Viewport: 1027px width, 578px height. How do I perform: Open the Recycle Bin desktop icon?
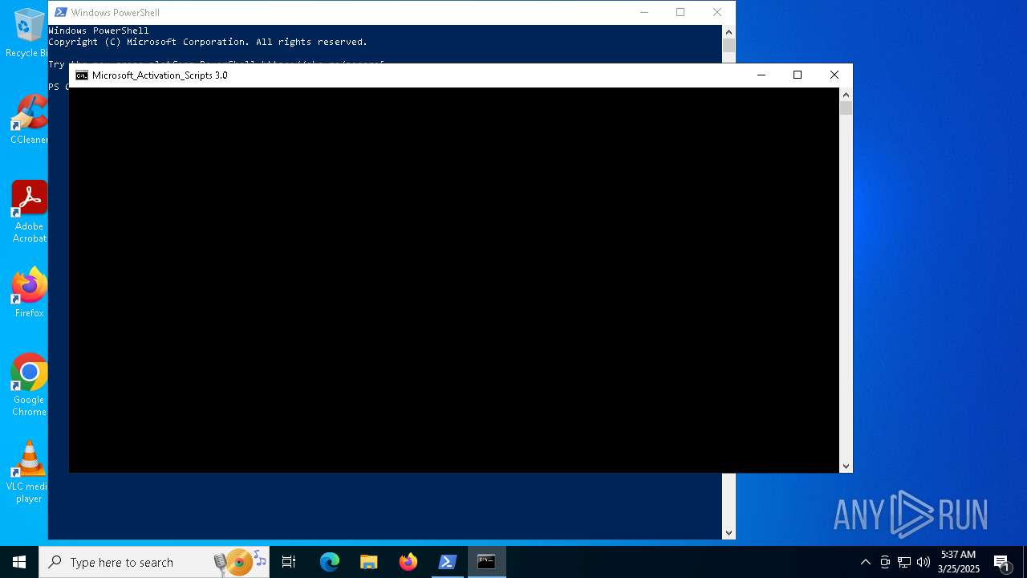29,32
